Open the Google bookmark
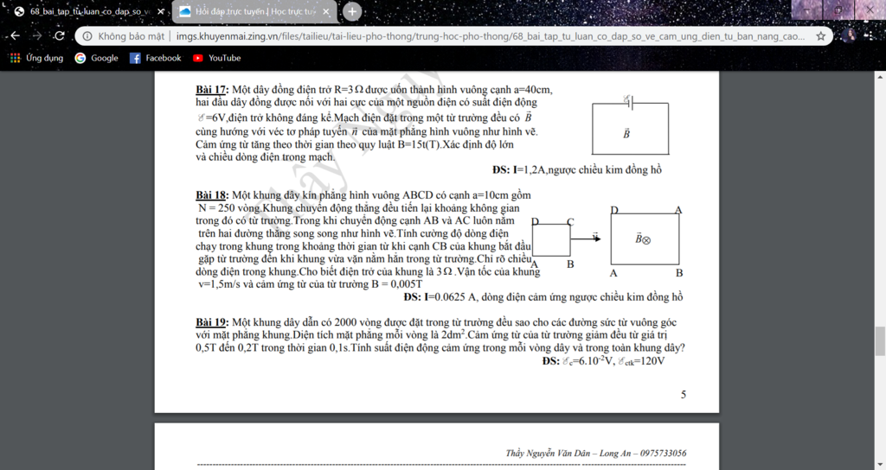This screenshot has width=886, height=470. [x=97, y=58]
